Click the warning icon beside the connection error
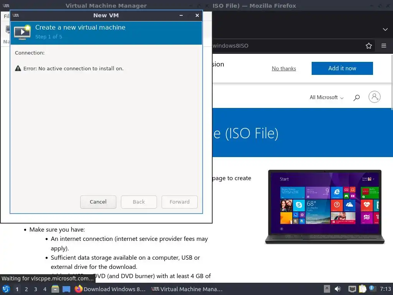Viewport: 393px width, 295px height. click(18, 68)
